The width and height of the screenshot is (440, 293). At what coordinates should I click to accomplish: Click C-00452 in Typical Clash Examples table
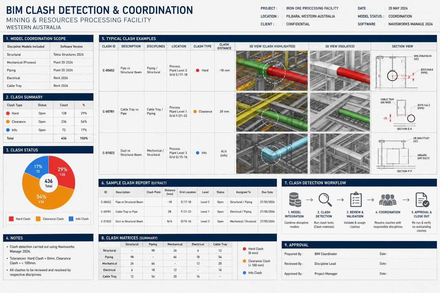(x=109, y=70)
